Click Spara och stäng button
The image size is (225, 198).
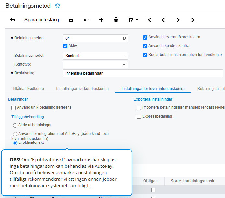coord(42,20)
